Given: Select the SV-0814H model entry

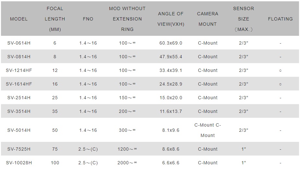Looking at the screenshot, I should 19,57.
